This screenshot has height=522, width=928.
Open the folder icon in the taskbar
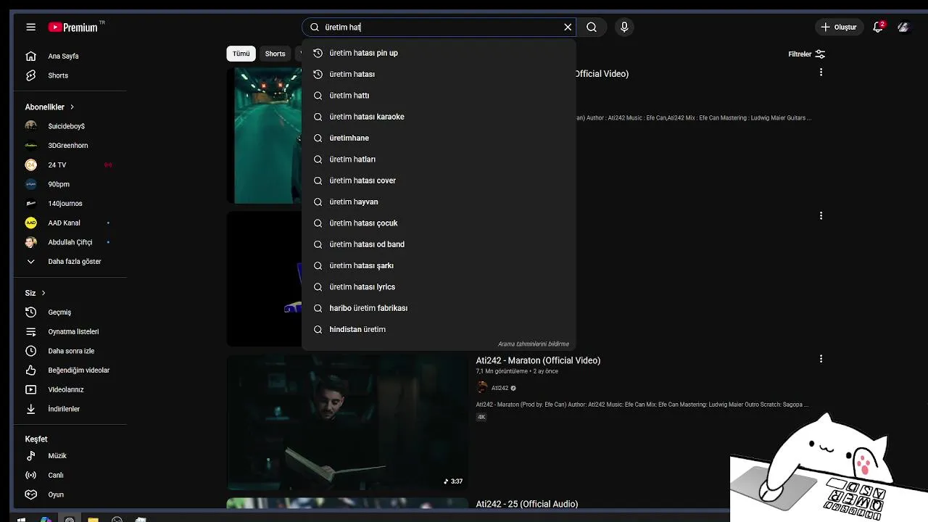tap(93, 519)
